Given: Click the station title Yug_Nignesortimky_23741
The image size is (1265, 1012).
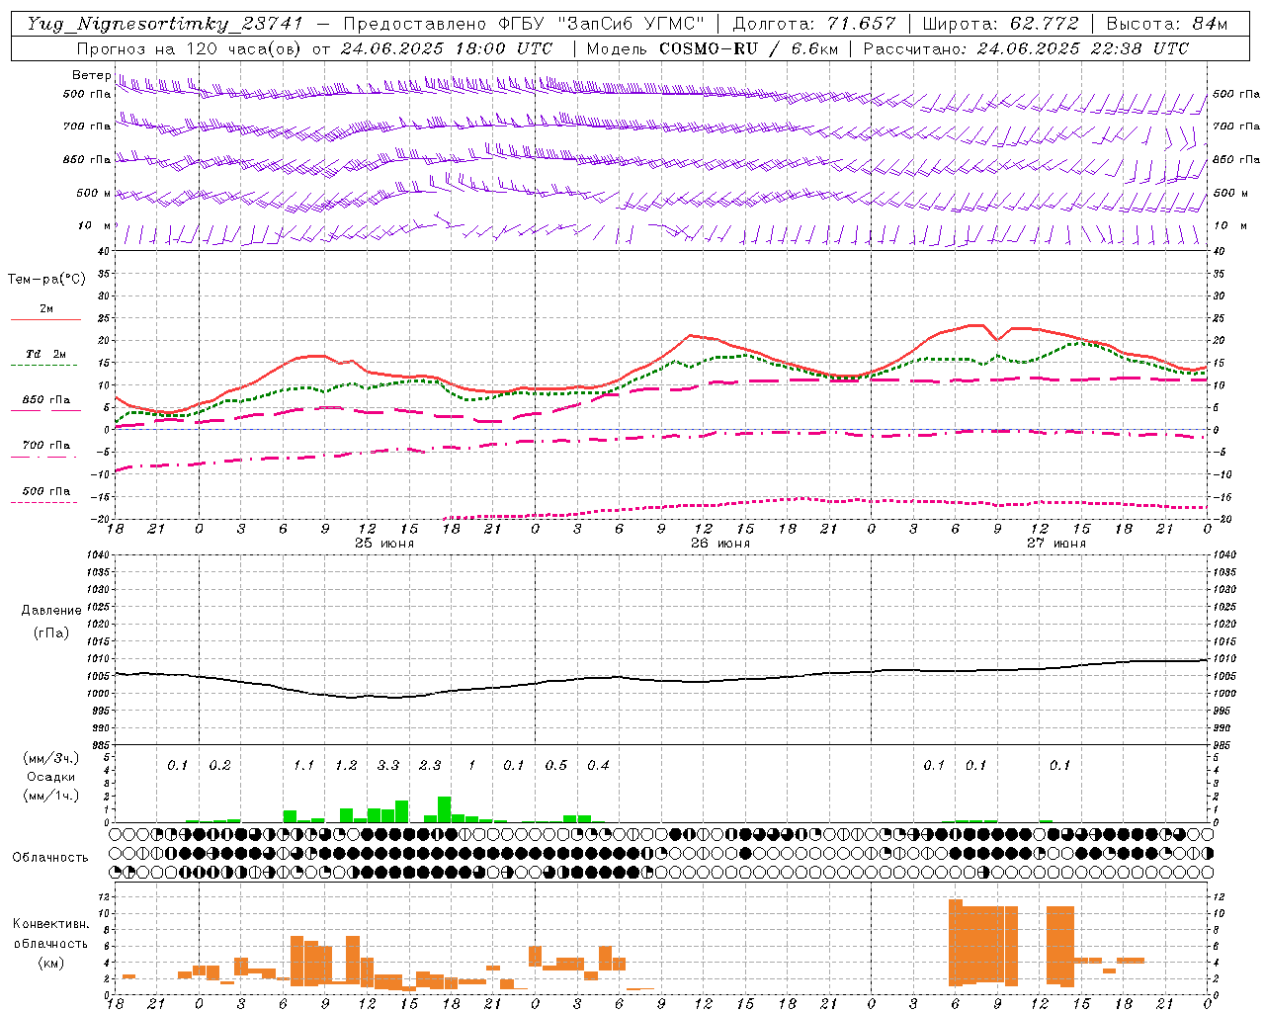Looking at the screenshot, I should 165,24.
